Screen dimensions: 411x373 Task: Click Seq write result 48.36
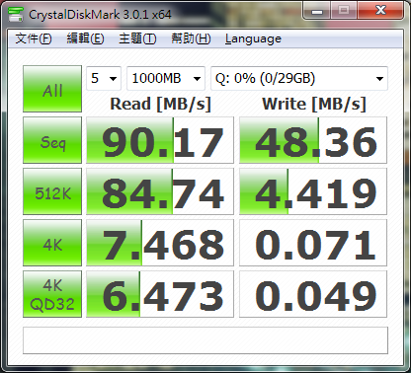click(313, 140)
